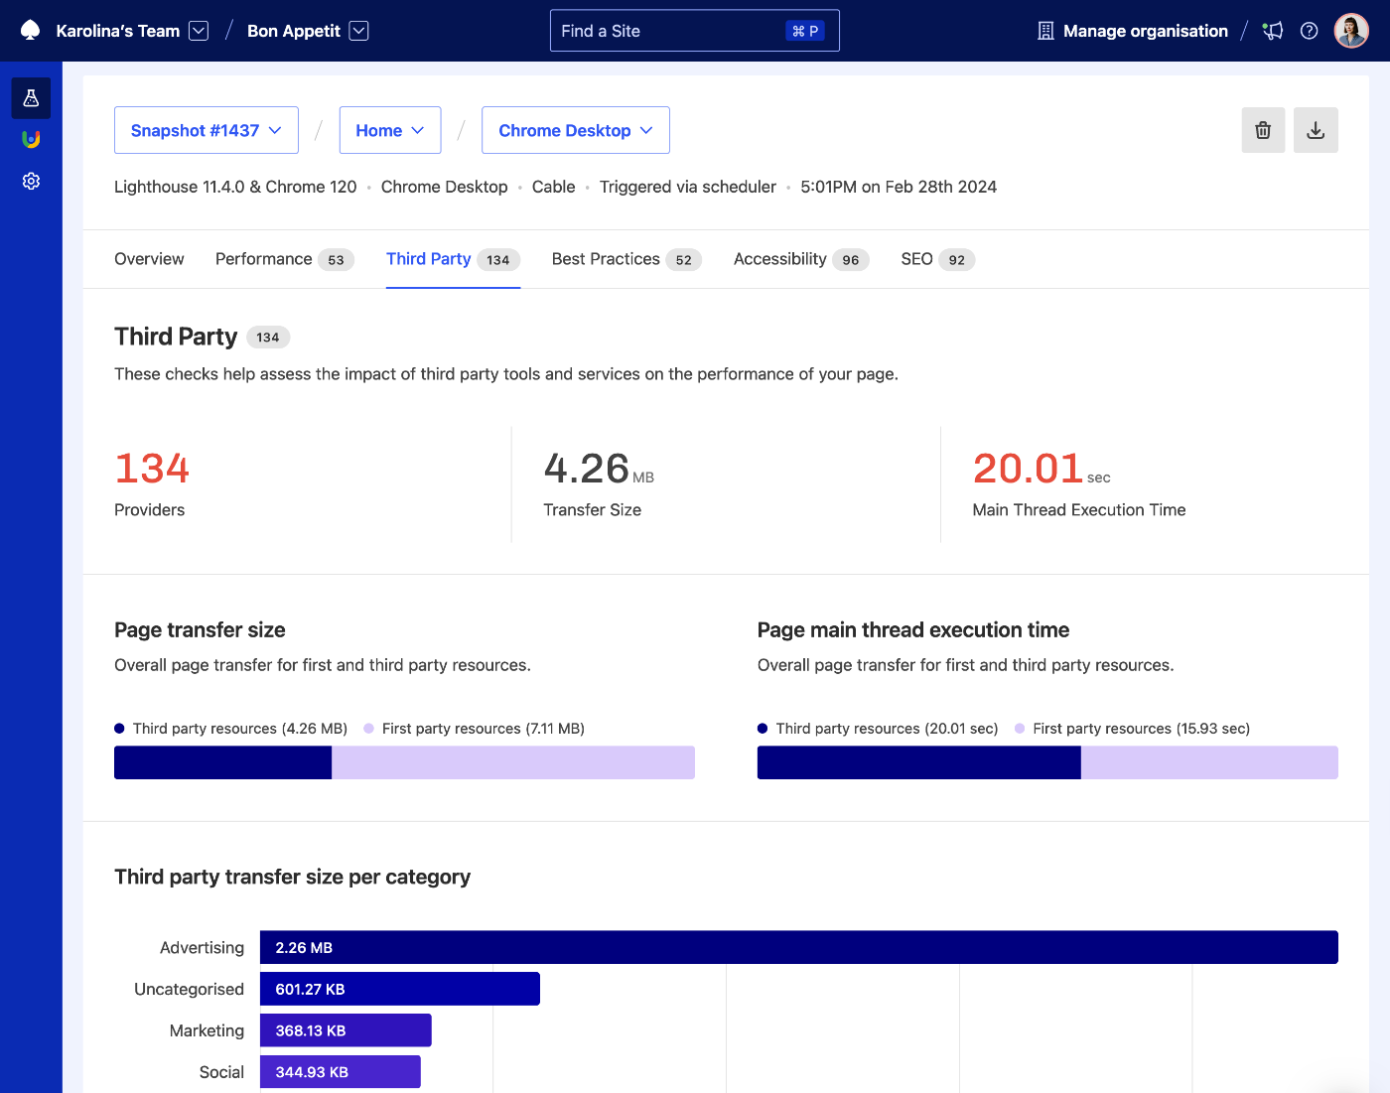Open the Snapshot #1437 dropdown

pos(206,130)
